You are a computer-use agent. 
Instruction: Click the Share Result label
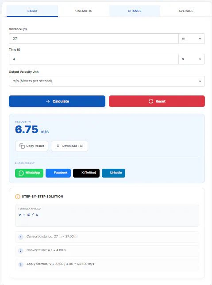(x=25, y=163)
